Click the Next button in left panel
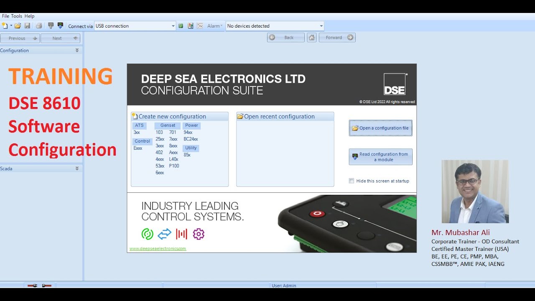Viewport: 535px width, 301px height. pyautogui.click(x=60, y=38)
